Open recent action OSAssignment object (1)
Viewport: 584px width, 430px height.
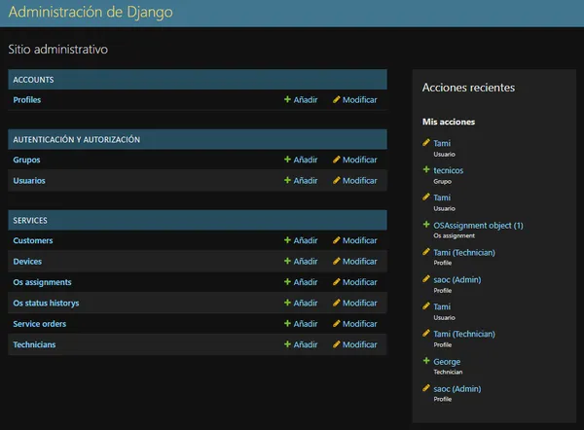[x=478, y=226]
